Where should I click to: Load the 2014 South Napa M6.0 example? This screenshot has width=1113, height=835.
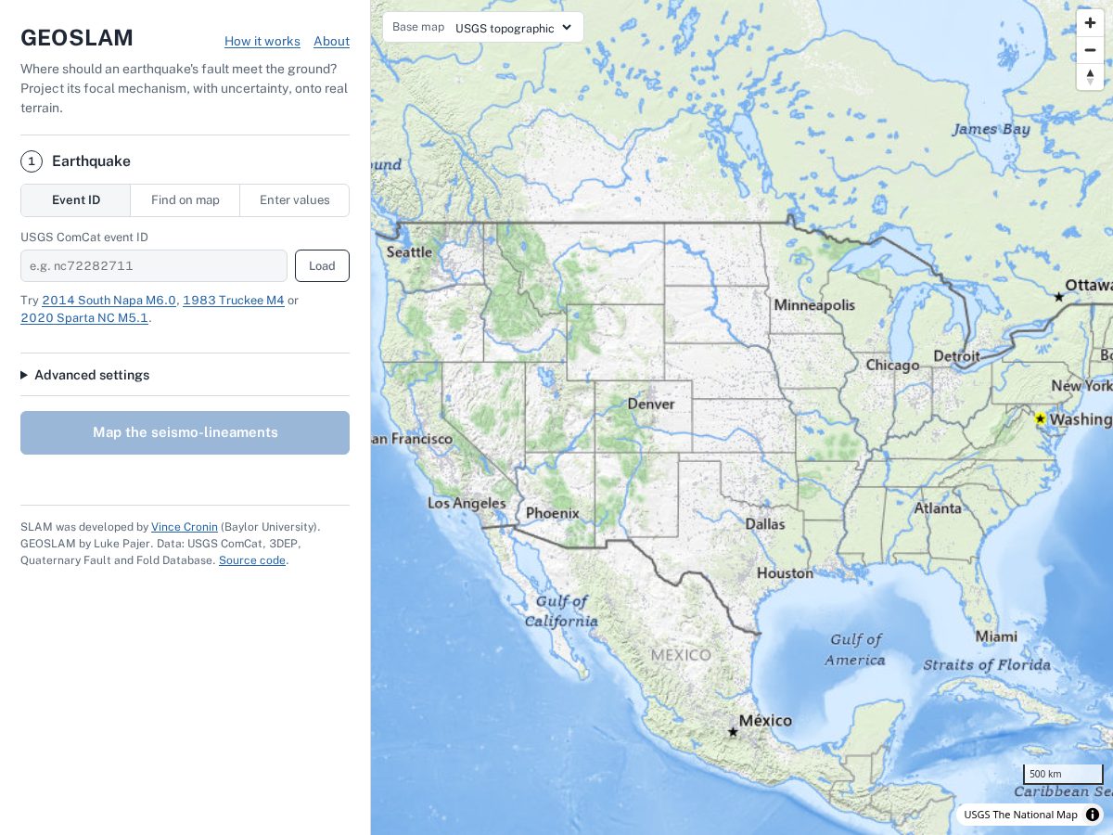pyautogui.click(x=109, y=301)
